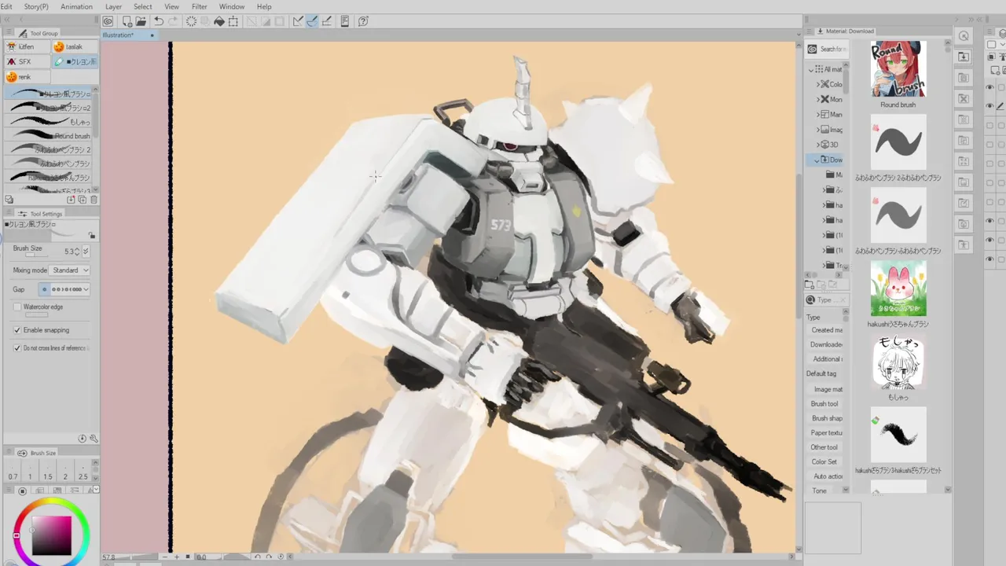Select the SFX tool group
The height and width of the screenshot is (566, 1006).
(x=27, y=61)
